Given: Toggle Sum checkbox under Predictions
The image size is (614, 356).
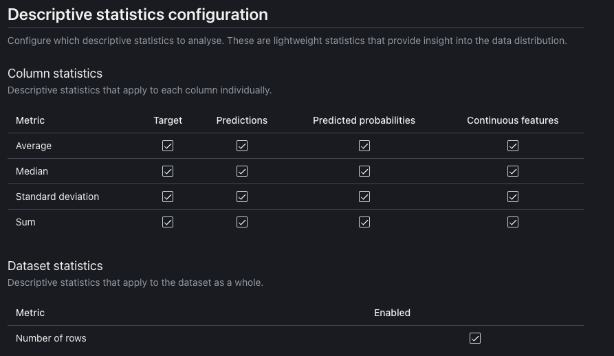Looking at the screenshot, I should coord(242,222).
